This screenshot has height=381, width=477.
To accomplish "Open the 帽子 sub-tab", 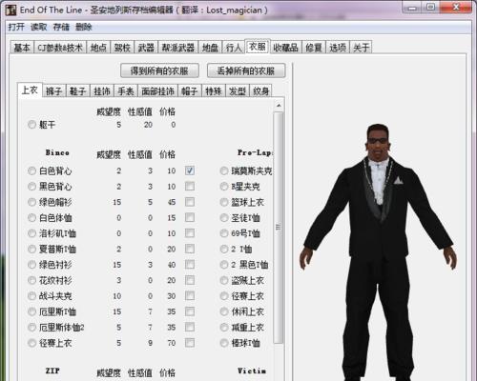I will pos(190,91).
